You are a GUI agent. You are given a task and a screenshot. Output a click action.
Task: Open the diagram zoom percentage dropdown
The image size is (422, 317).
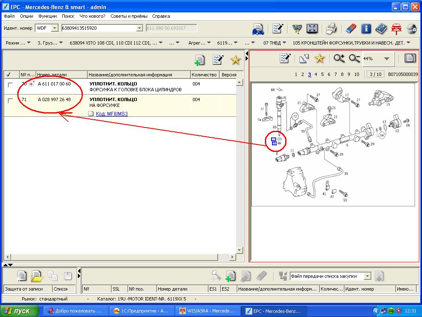(x=387, y=59)
